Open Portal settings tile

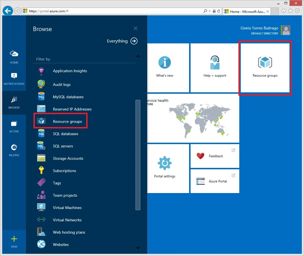tap(164, 168)
